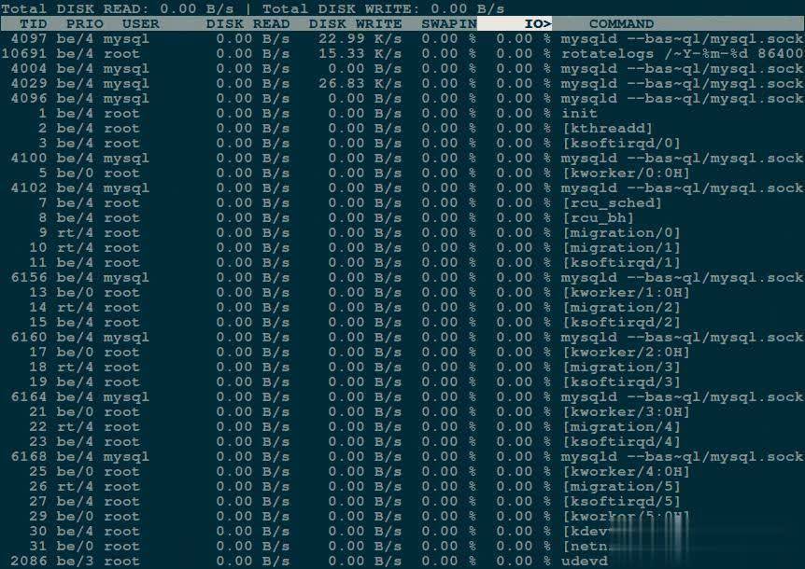
Task: Click the udevd process in the last row
Action: (x=584, y=561)
